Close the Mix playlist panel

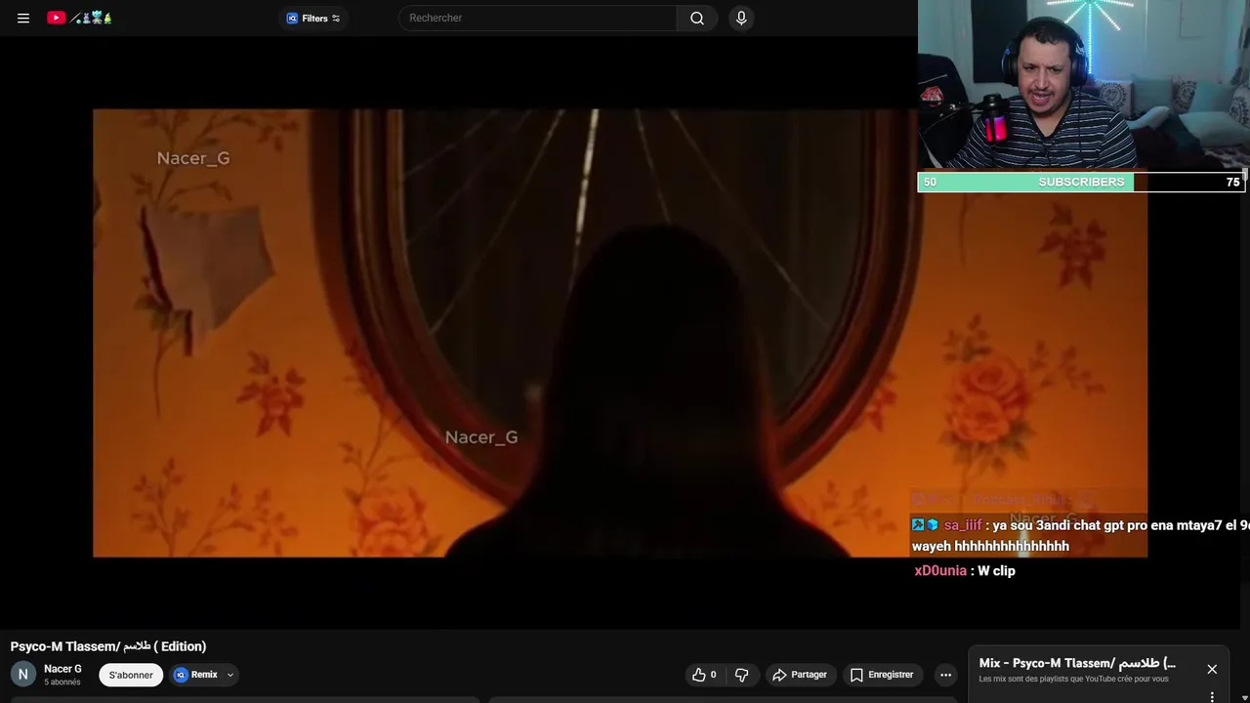point(1212,669)
